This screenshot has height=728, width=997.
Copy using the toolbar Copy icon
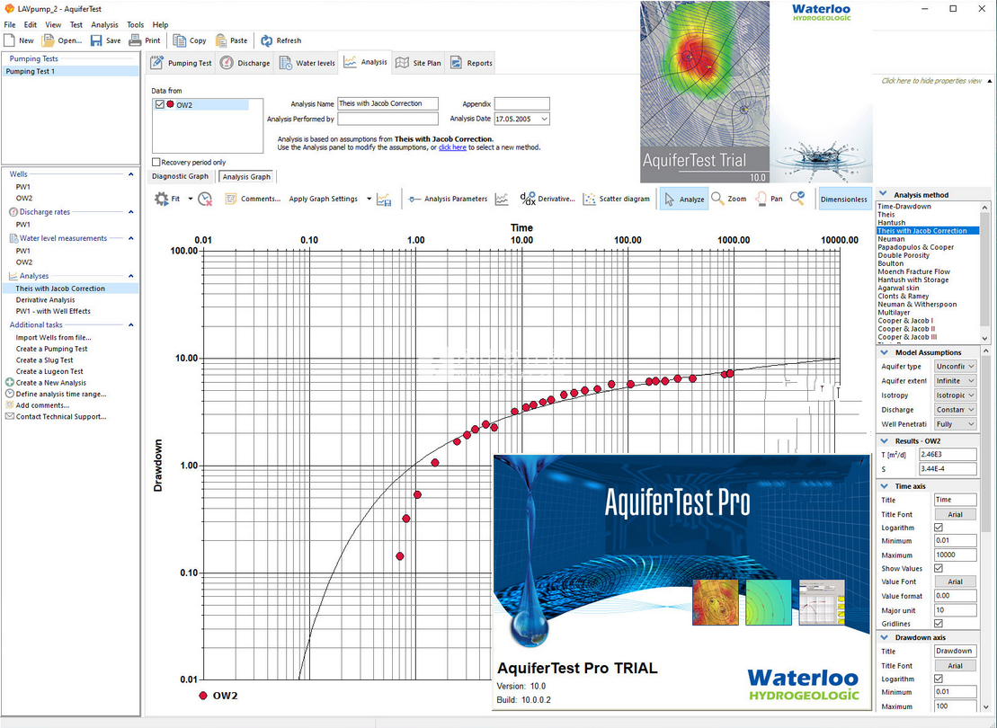pyautogui.click(x=179, y=40)
